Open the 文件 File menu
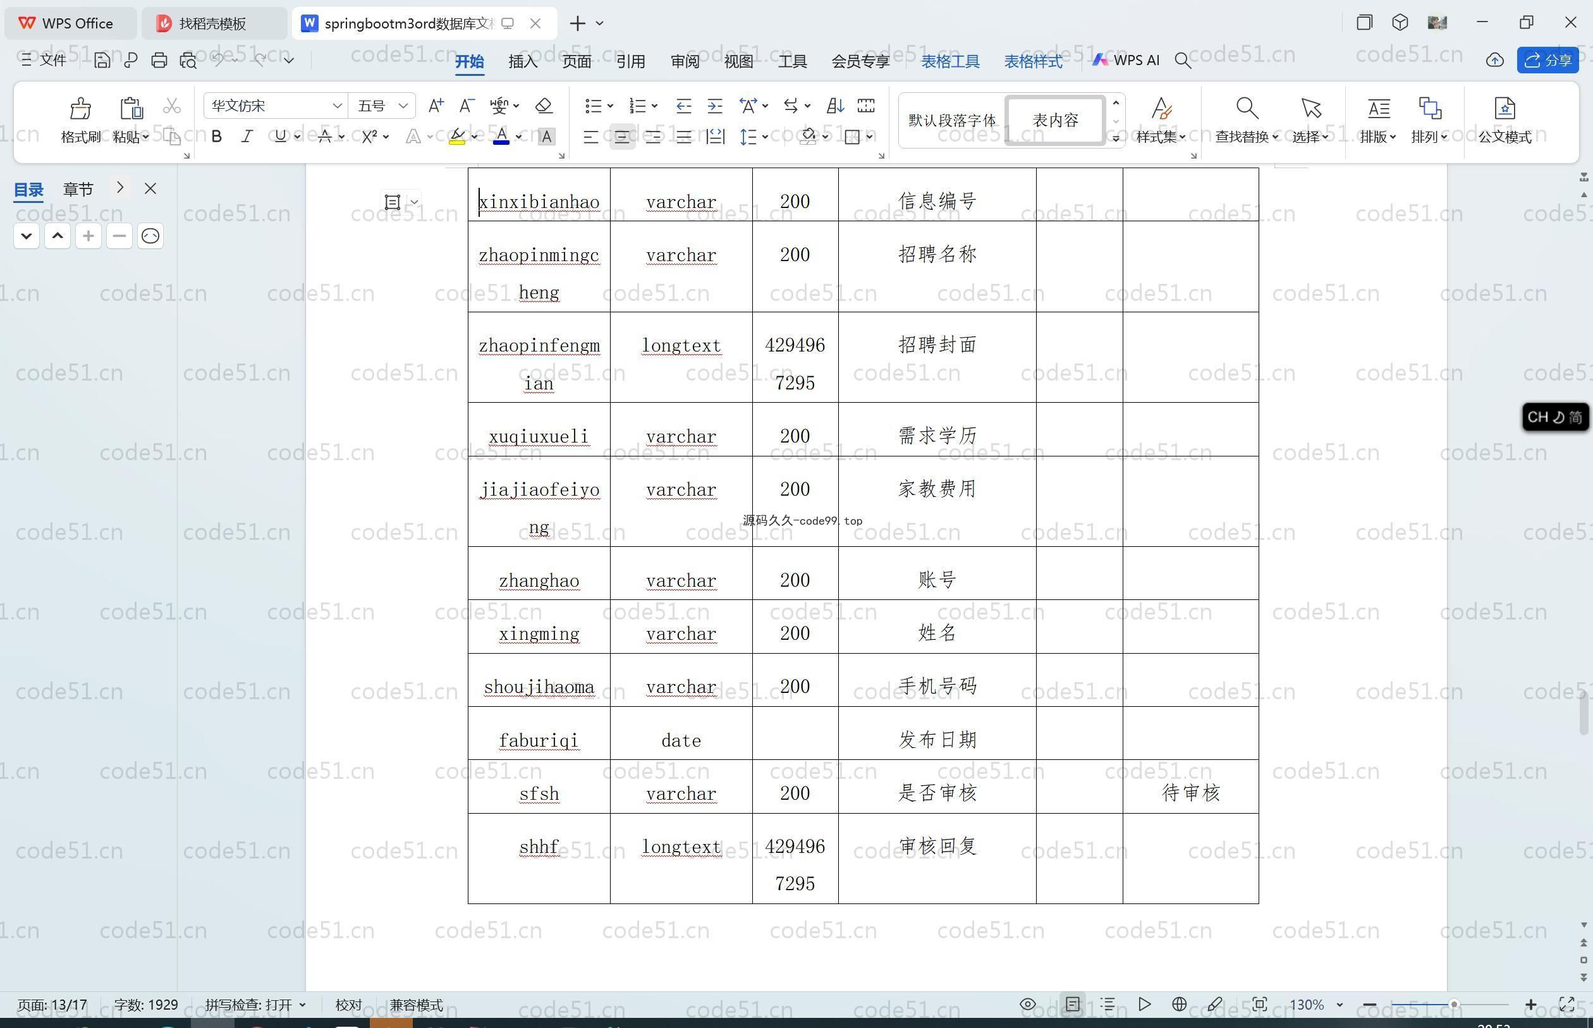Viewport: 1593px width, 1028px height. 44,60
